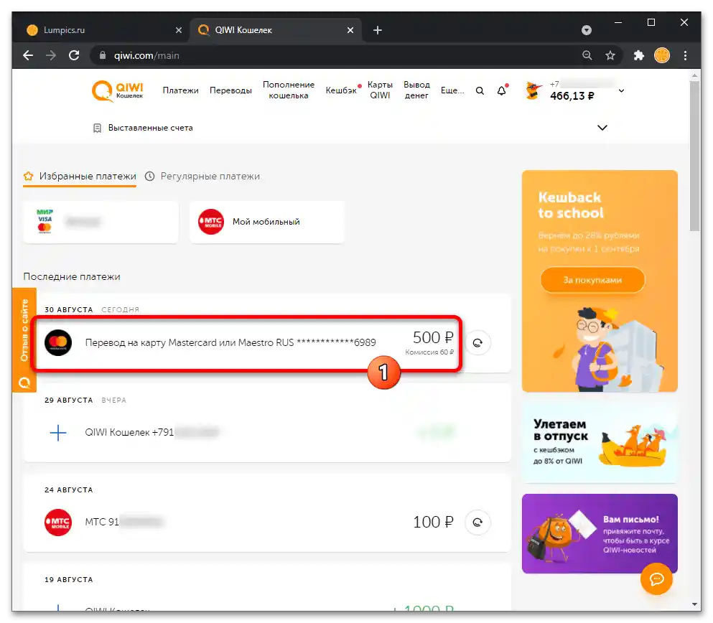This screenshot has width=713, height=623.
Task: Open the balance dropdown arrow
Action: tap(620, 90)
